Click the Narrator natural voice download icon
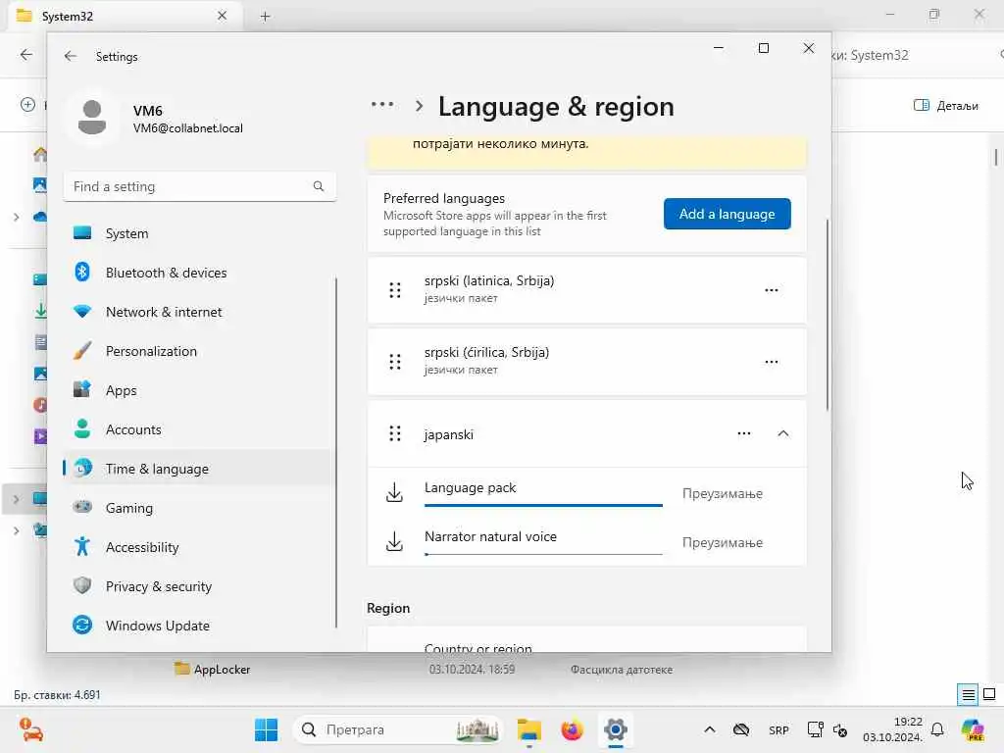The width and height of the screenshot is (1004, 753). pyautogui.click(x=394, y=541)
